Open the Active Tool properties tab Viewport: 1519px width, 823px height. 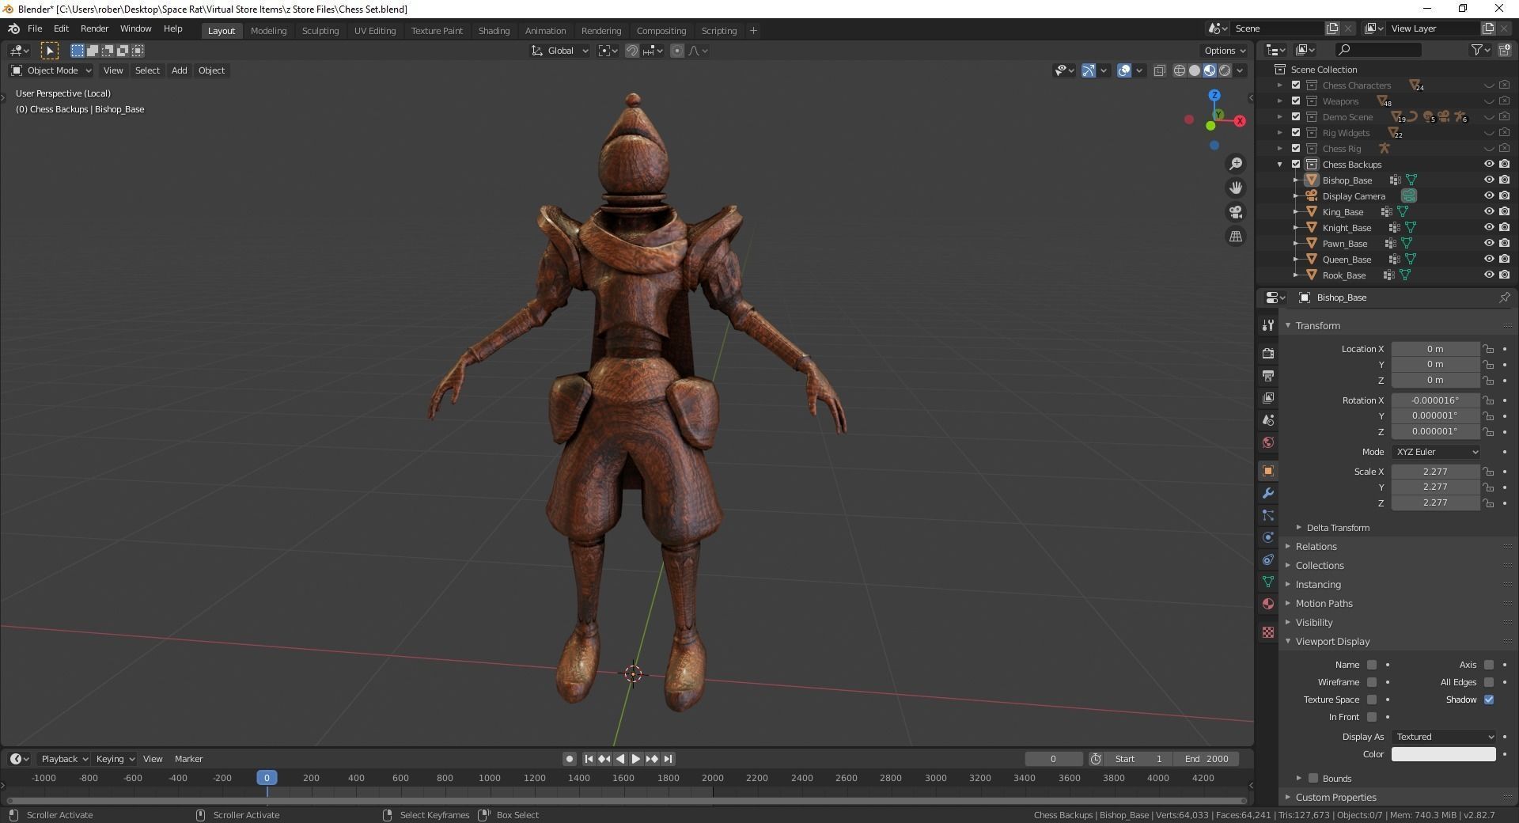(x=1268, y=325)
